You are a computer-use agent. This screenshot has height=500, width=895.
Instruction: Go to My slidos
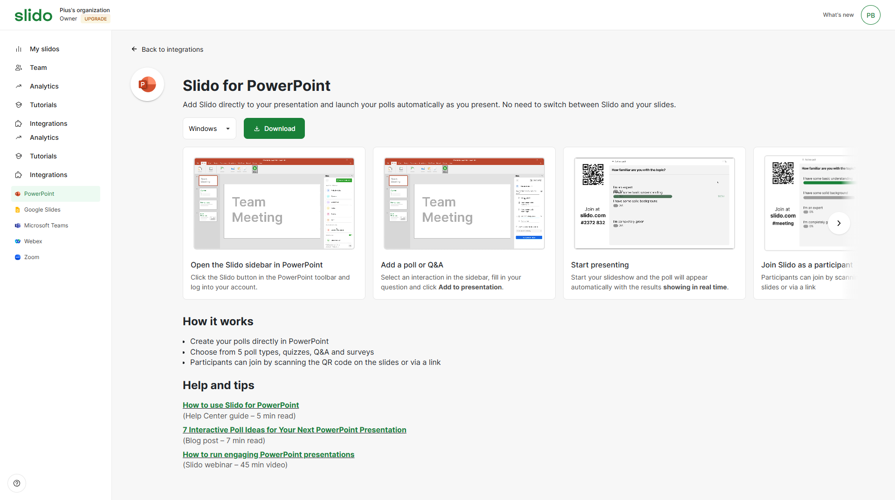click(44, 49)
